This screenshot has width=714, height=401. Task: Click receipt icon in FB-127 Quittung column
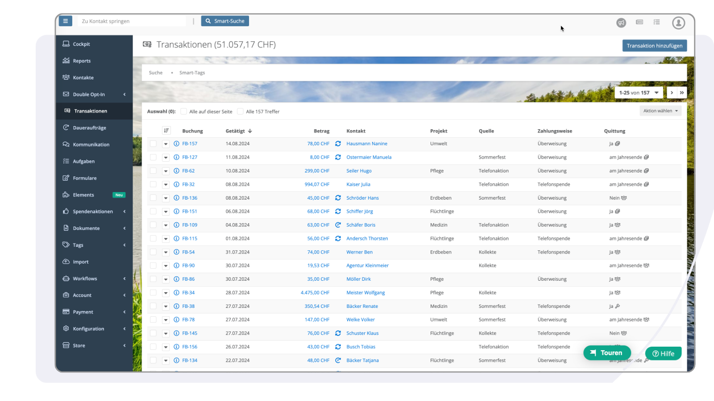coord(646,157)
